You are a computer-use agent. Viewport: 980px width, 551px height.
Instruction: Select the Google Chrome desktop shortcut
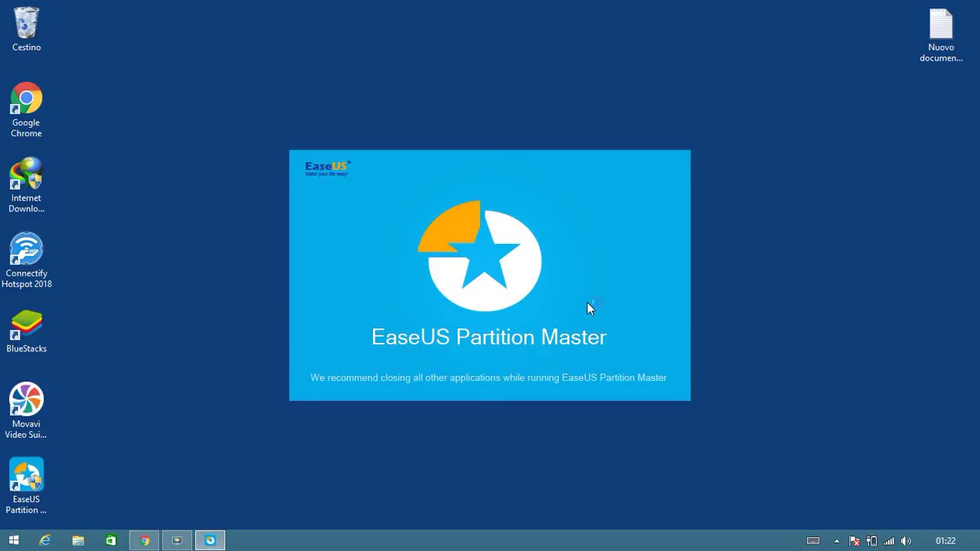click(x=26, y=110)
